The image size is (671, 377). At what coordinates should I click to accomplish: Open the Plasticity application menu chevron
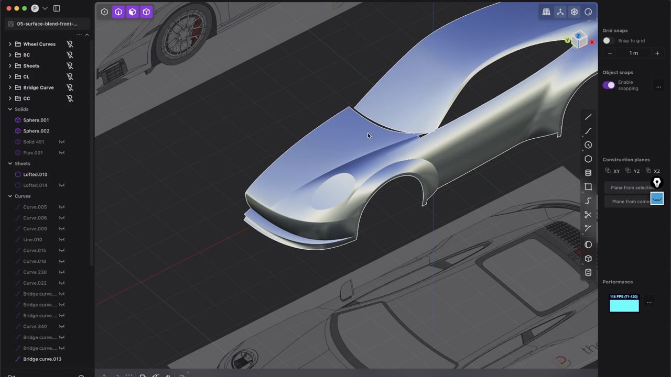tap(45, 8)
